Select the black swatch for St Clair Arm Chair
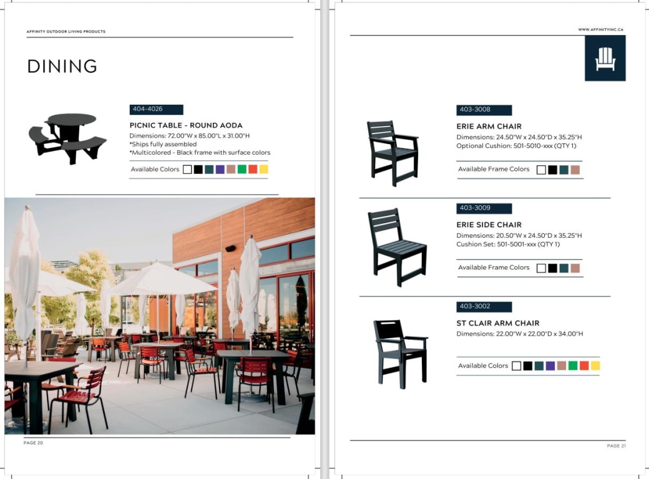The image size is (649, 479). tap(527, 365)
